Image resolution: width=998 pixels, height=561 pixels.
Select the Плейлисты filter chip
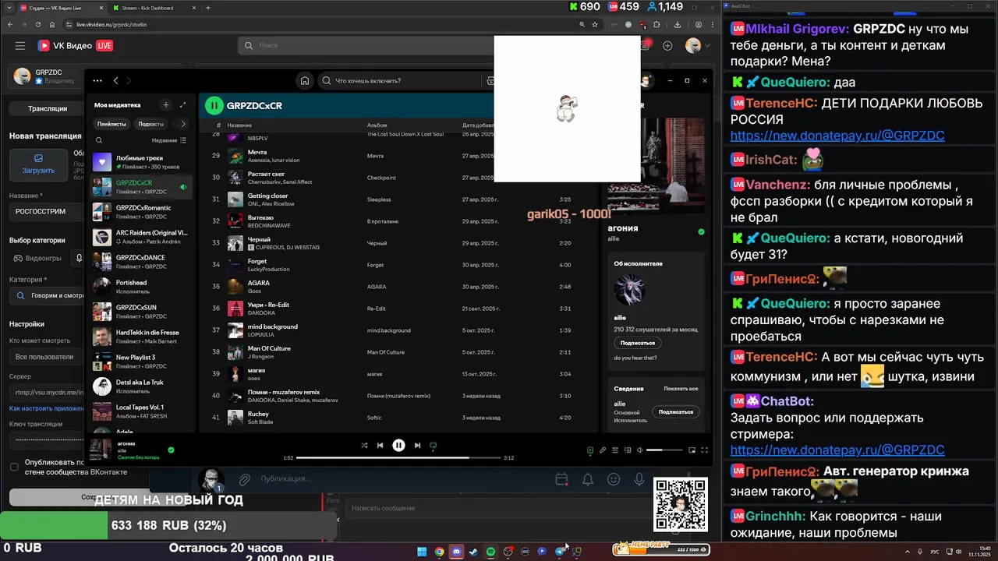tap(111, 124)
